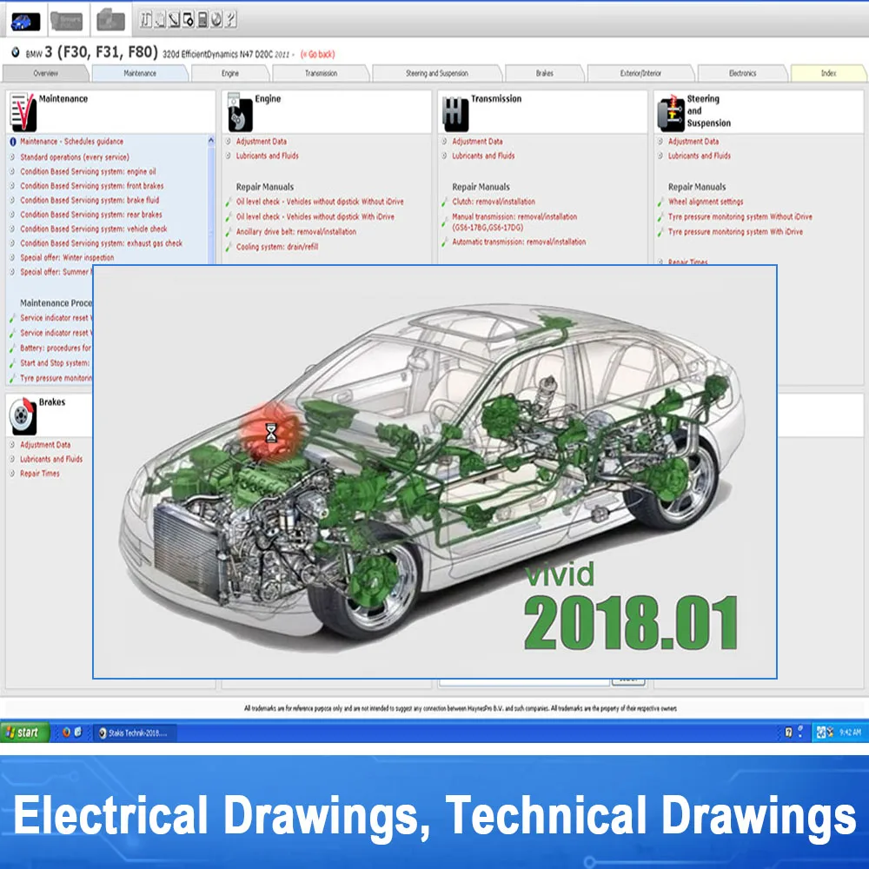Open Condition Based Servicing: engine oil
This screenshot has width=869, height=869.
88,172
